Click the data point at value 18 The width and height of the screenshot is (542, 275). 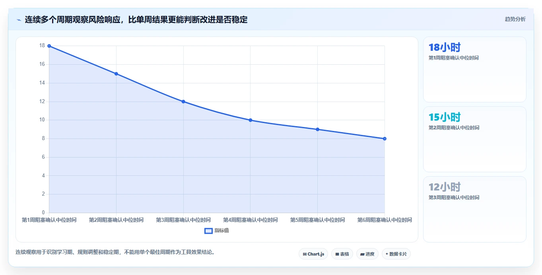[49, 46]
